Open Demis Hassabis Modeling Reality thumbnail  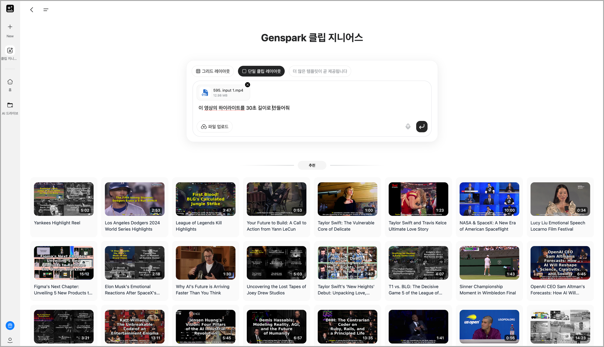(x=277, y=326)
